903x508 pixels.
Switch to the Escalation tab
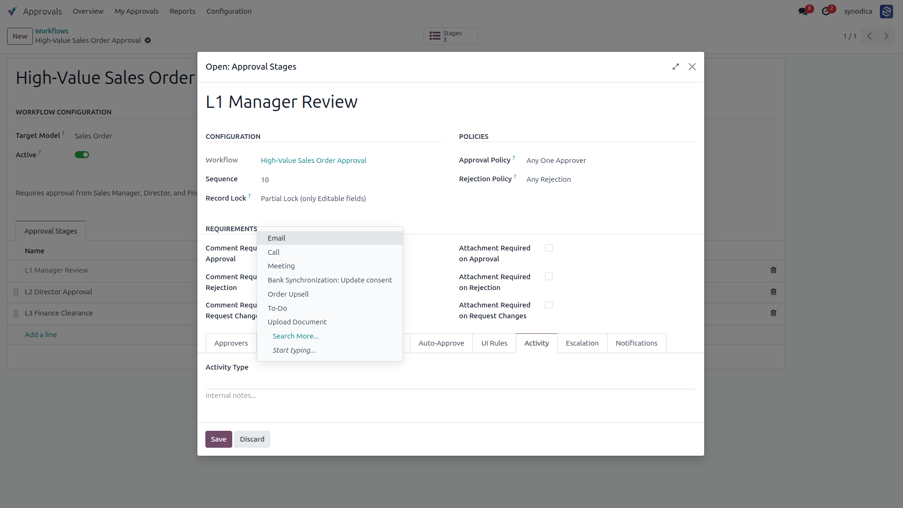pos(582,343)
